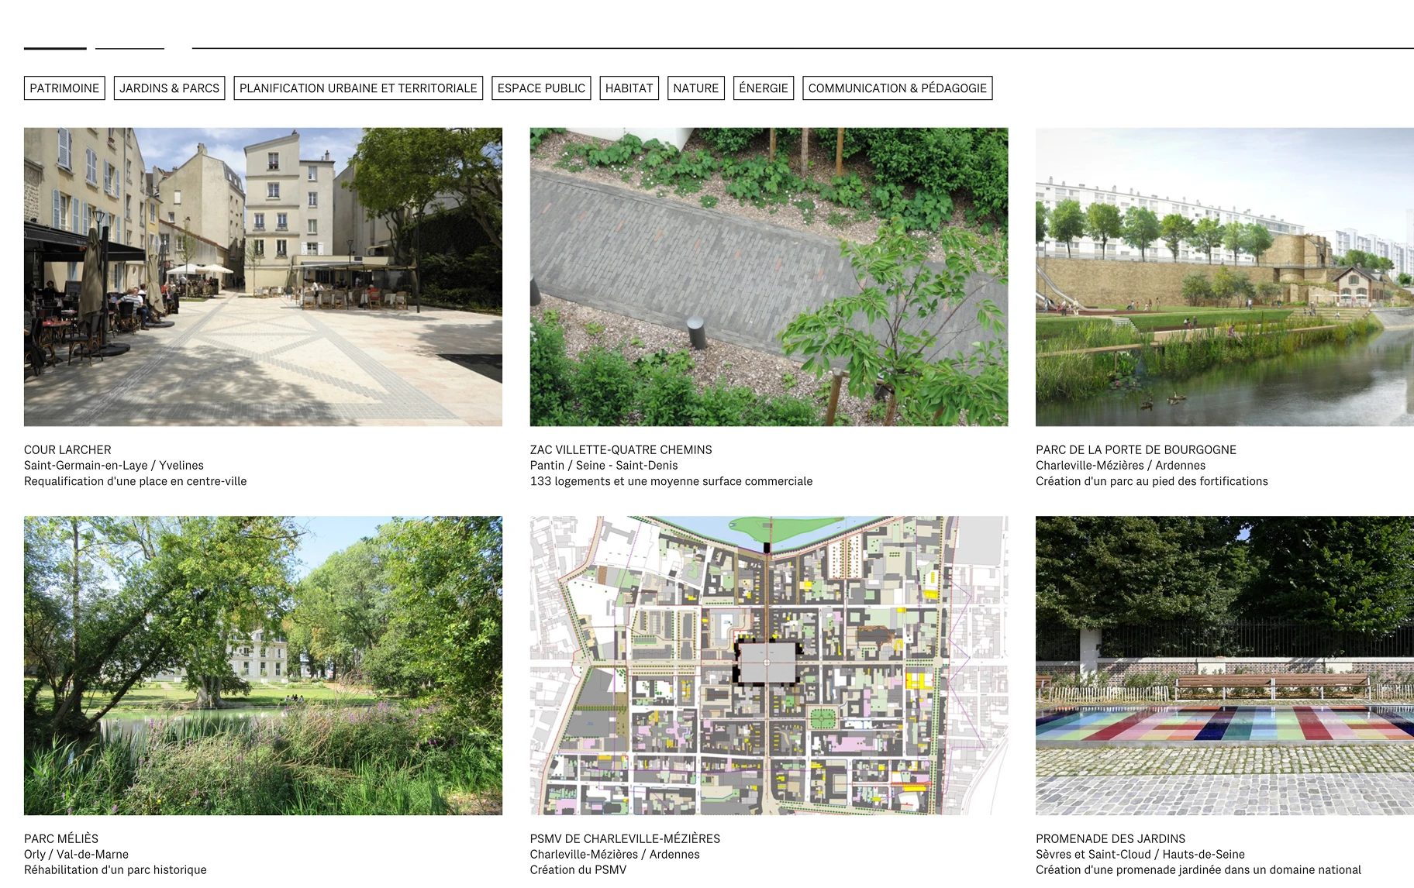The width and height of the screenshot is (1414, 888).
Task: Click "Charleville-Mézières / Ardennes" under Parc de la Porte de Bourgogne
Action: [1120, 465]
